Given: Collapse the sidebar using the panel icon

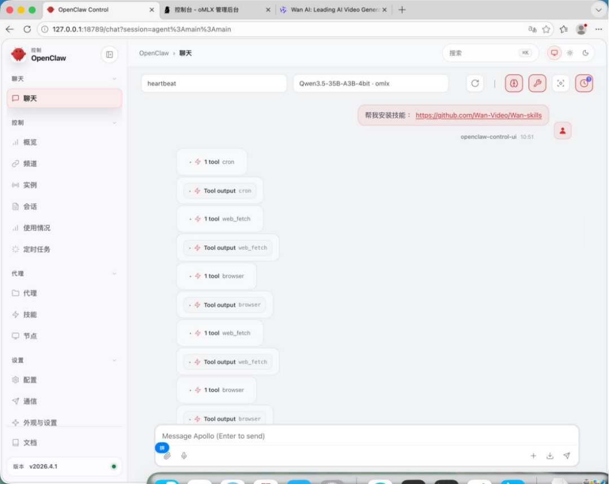Looking at the screenshot, I should click(109, 54).
